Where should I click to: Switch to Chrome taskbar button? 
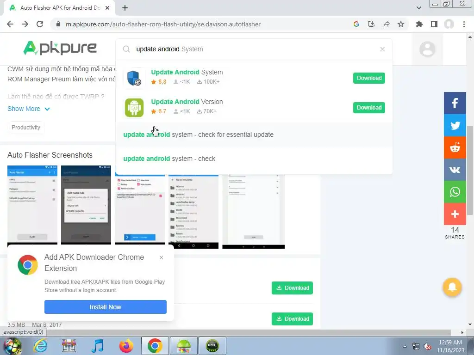tap(155, 346)
